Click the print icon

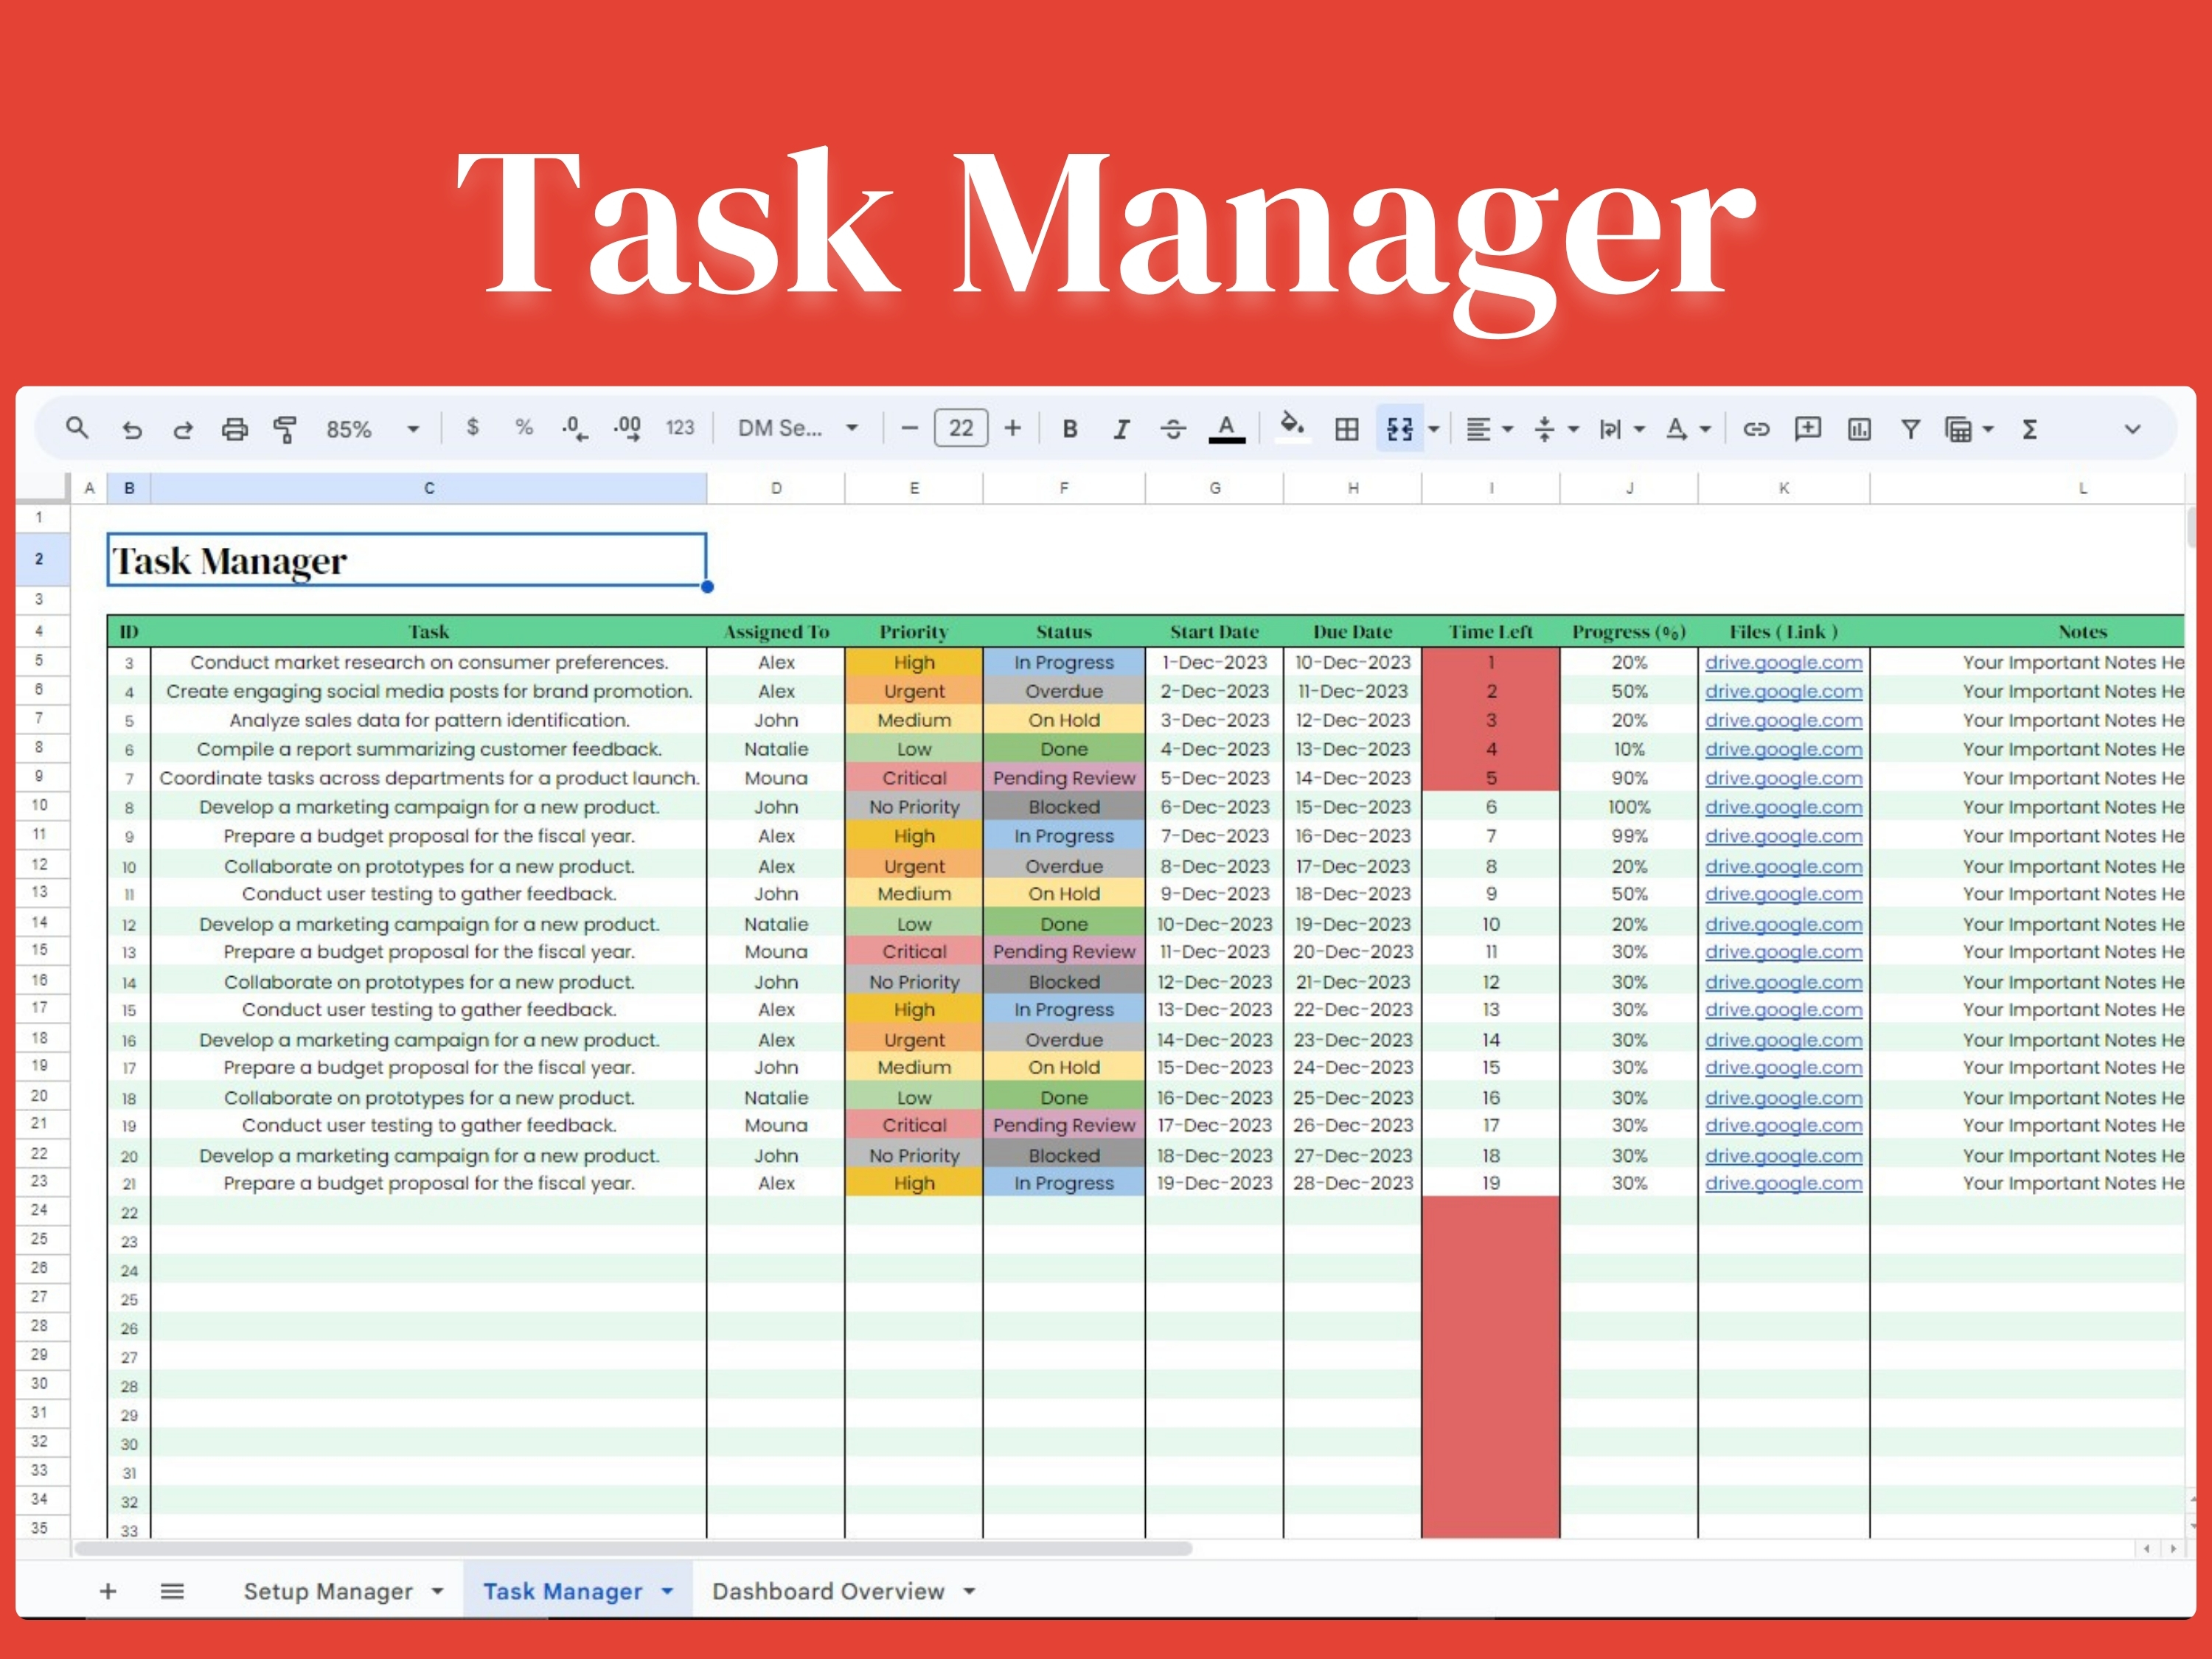pos(234,429)
